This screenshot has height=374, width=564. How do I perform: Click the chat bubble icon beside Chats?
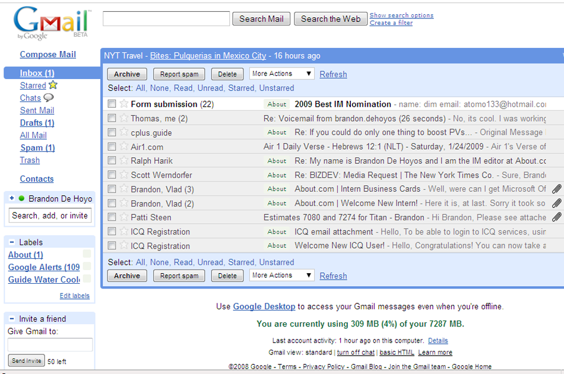[x=49, y=97]
